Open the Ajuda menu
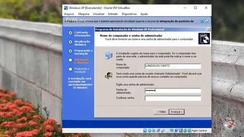Viewport: 244px width, 137px height. pos(144,14)
